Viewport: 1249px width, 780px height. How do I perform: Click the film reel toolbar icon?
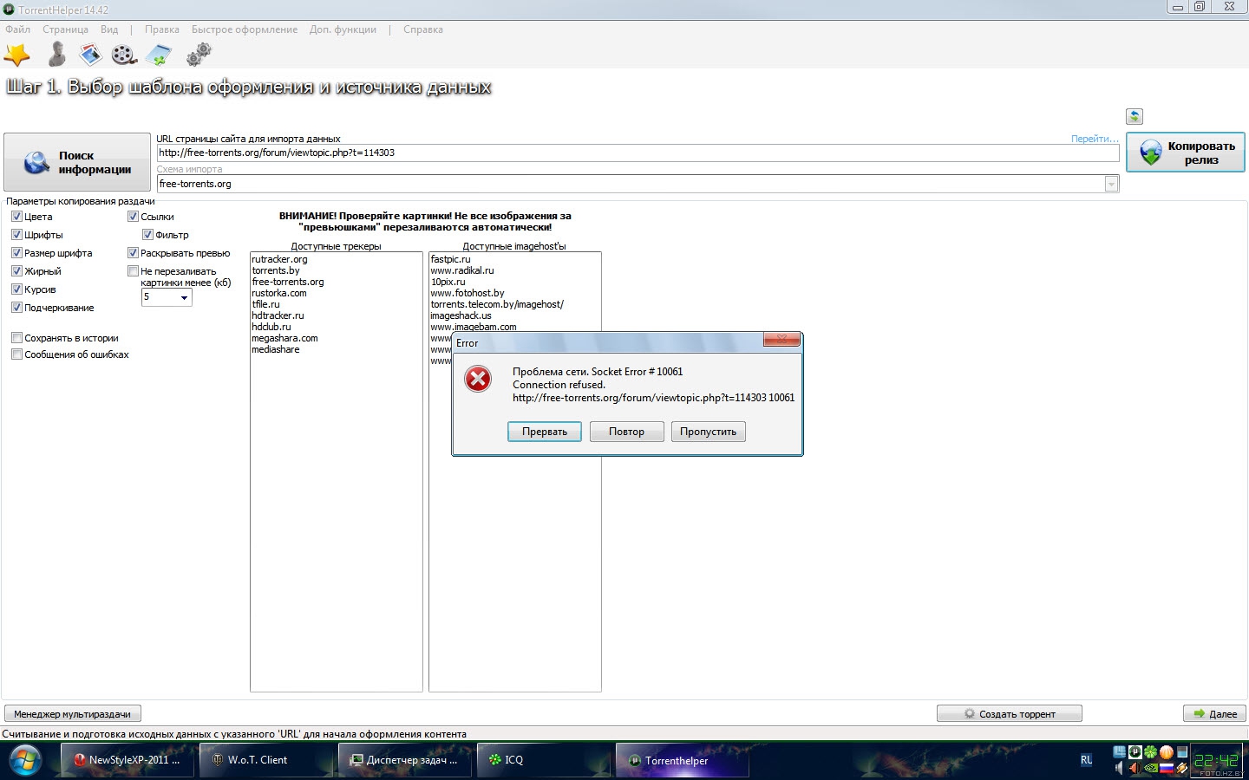124,56
